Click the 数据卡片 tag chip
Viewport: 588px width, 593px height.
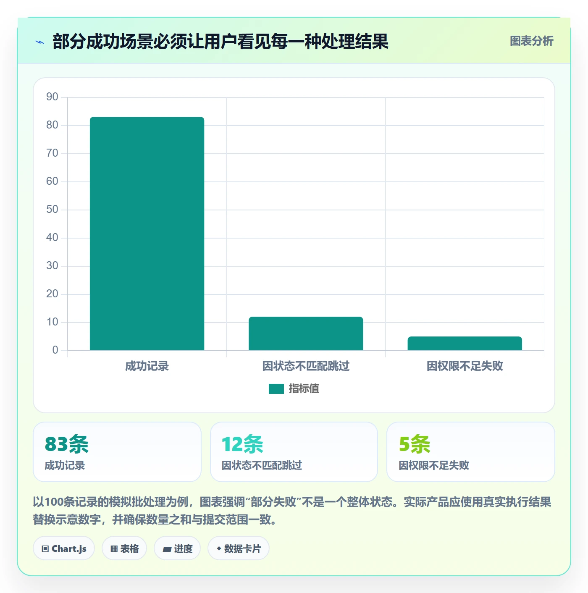(239, 548)
